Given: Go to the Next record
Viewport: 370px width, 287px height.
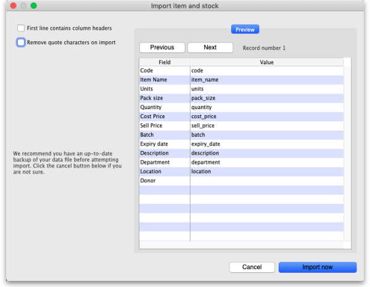Looking at the screenshot, I should click(210, 47).
